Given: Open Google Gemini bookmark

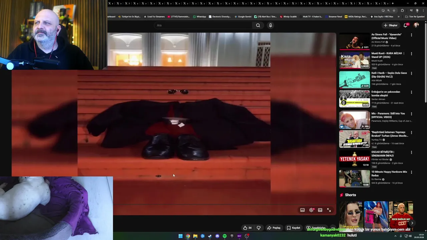Looking at the screenshot, I should click(x=243, y=16).
